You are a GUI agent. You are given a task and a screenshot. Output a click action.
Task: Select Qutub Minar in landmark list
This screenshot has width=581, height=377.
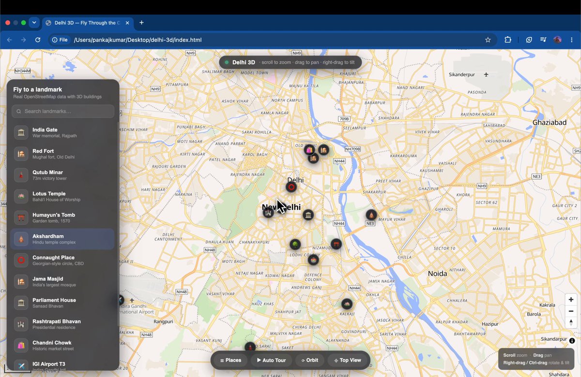point(62,175)
